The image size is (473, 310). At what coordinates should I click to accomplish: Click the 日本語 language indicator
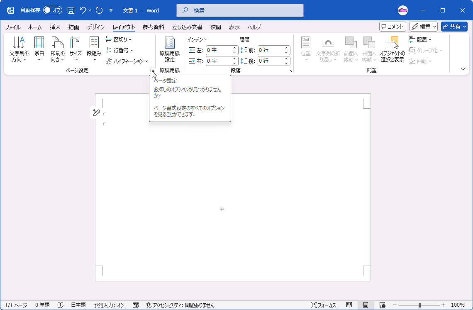78,305
